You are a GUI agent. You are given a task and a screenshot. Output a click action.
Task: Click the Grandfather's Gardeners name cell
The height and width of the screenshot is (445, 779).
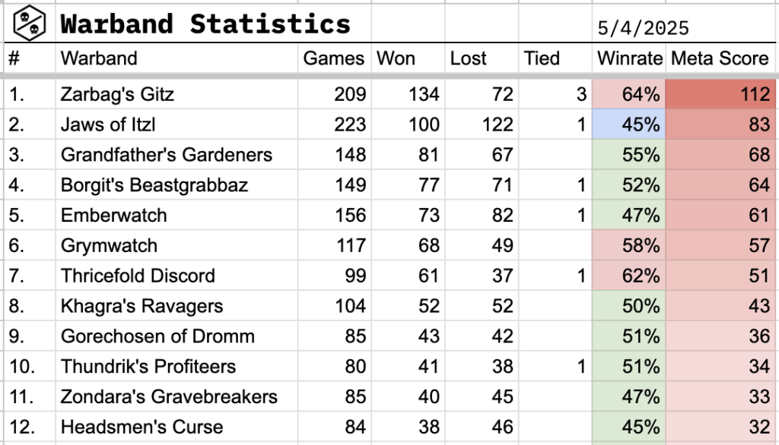(x=176, y=154)
